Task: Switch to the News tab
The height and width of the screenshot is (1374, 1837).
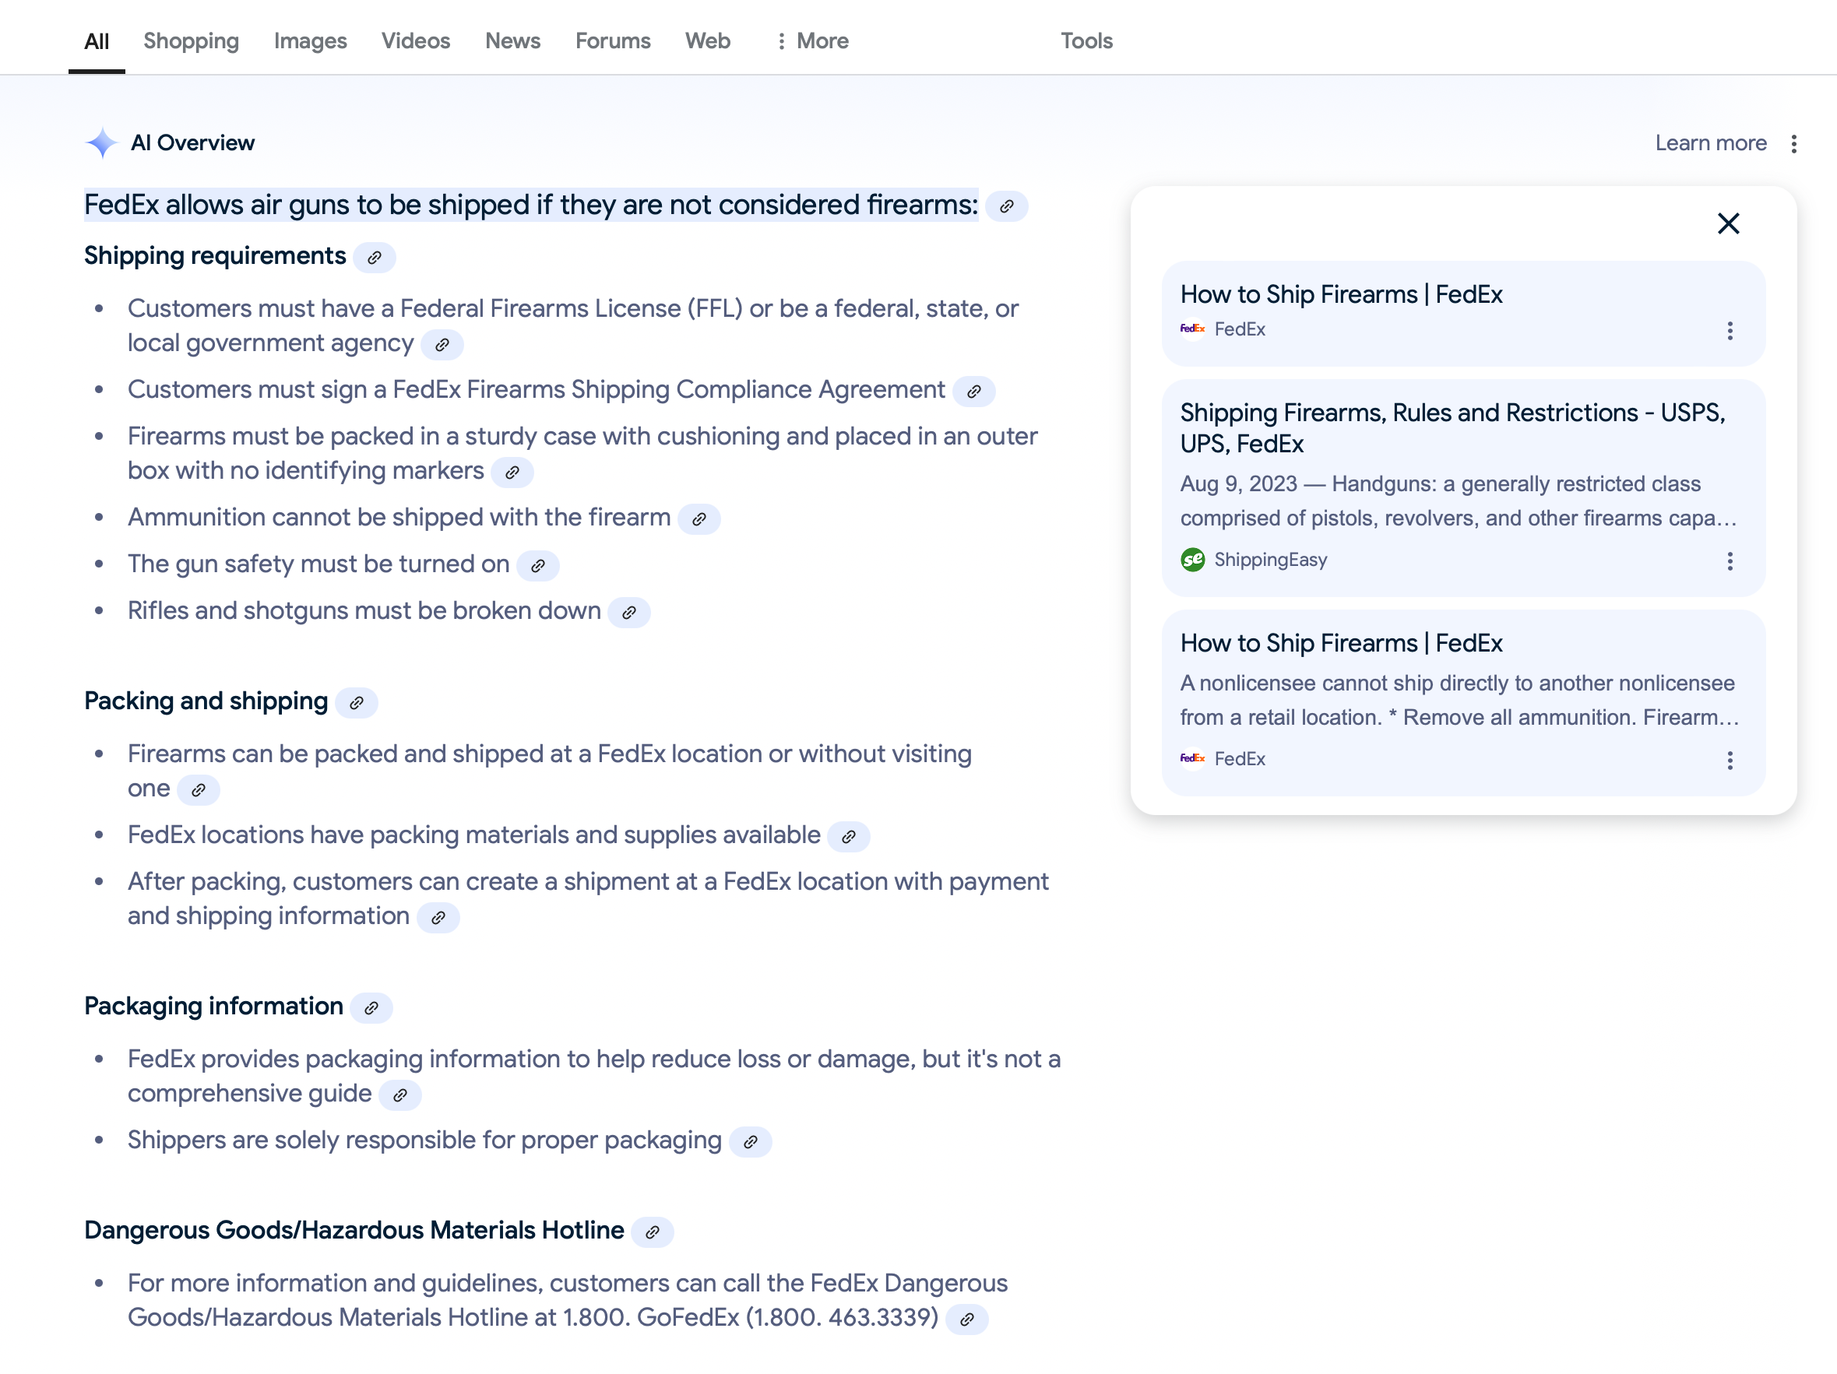Action: 512,40
